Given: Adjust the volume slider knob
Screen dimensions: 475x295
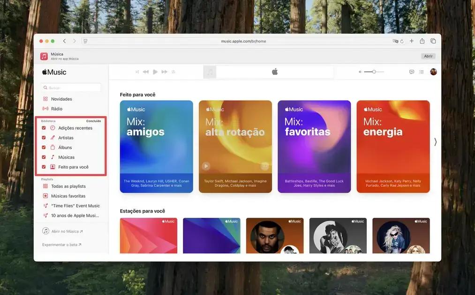Looking at the screenshot, I should (x=374, y=72).
